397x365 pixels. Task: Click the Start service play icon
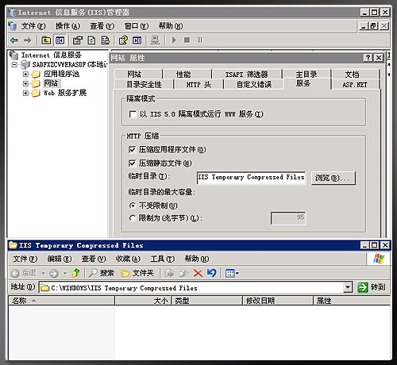174,40
